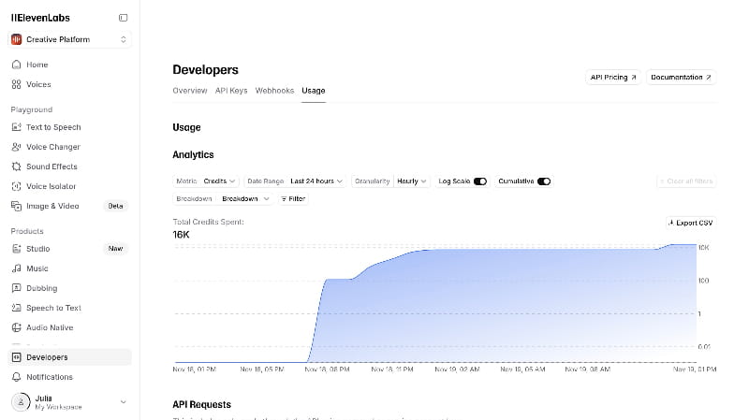Click the Studio icon
Image resolution: width=749 pixels, height=420 pixels.
[16, 249]
